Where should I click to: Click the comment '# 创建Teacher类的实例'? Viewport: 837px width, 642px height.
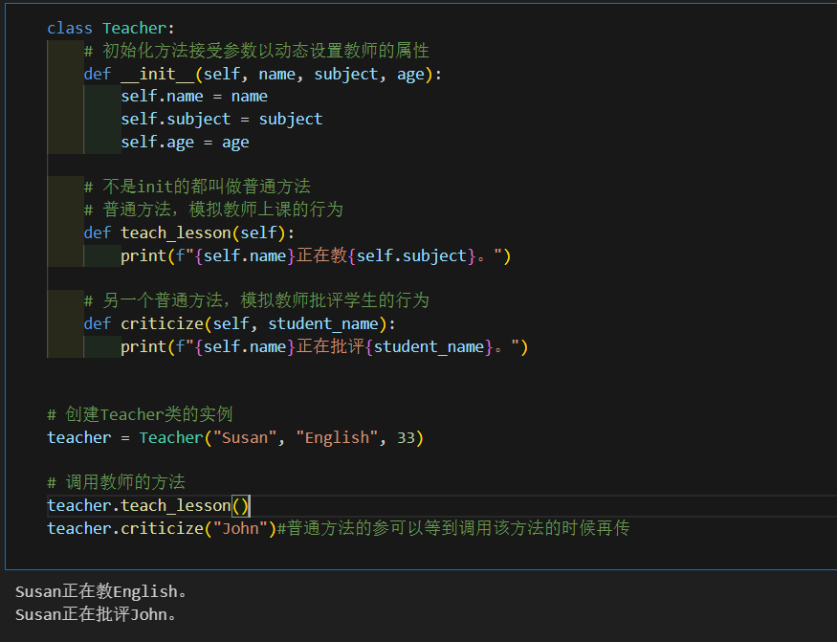coord(140,414)
